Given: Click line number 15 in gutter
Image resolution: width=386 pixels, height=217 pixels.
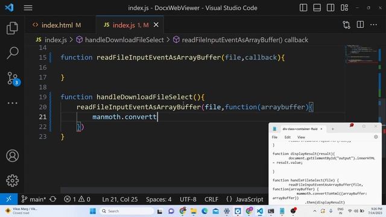Looking at the screenshot, I should click(43, 58).
